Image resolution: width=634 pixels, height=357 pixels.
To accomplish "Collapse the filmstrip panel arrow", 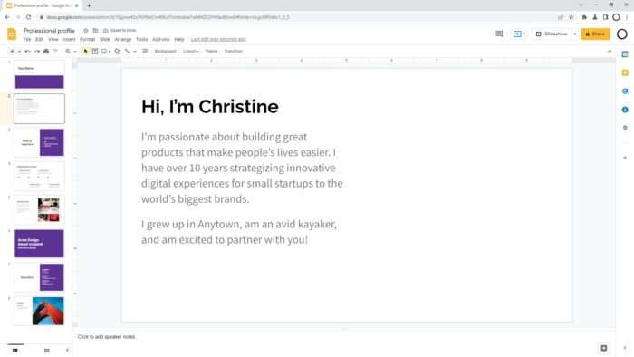I will point(68,351).
